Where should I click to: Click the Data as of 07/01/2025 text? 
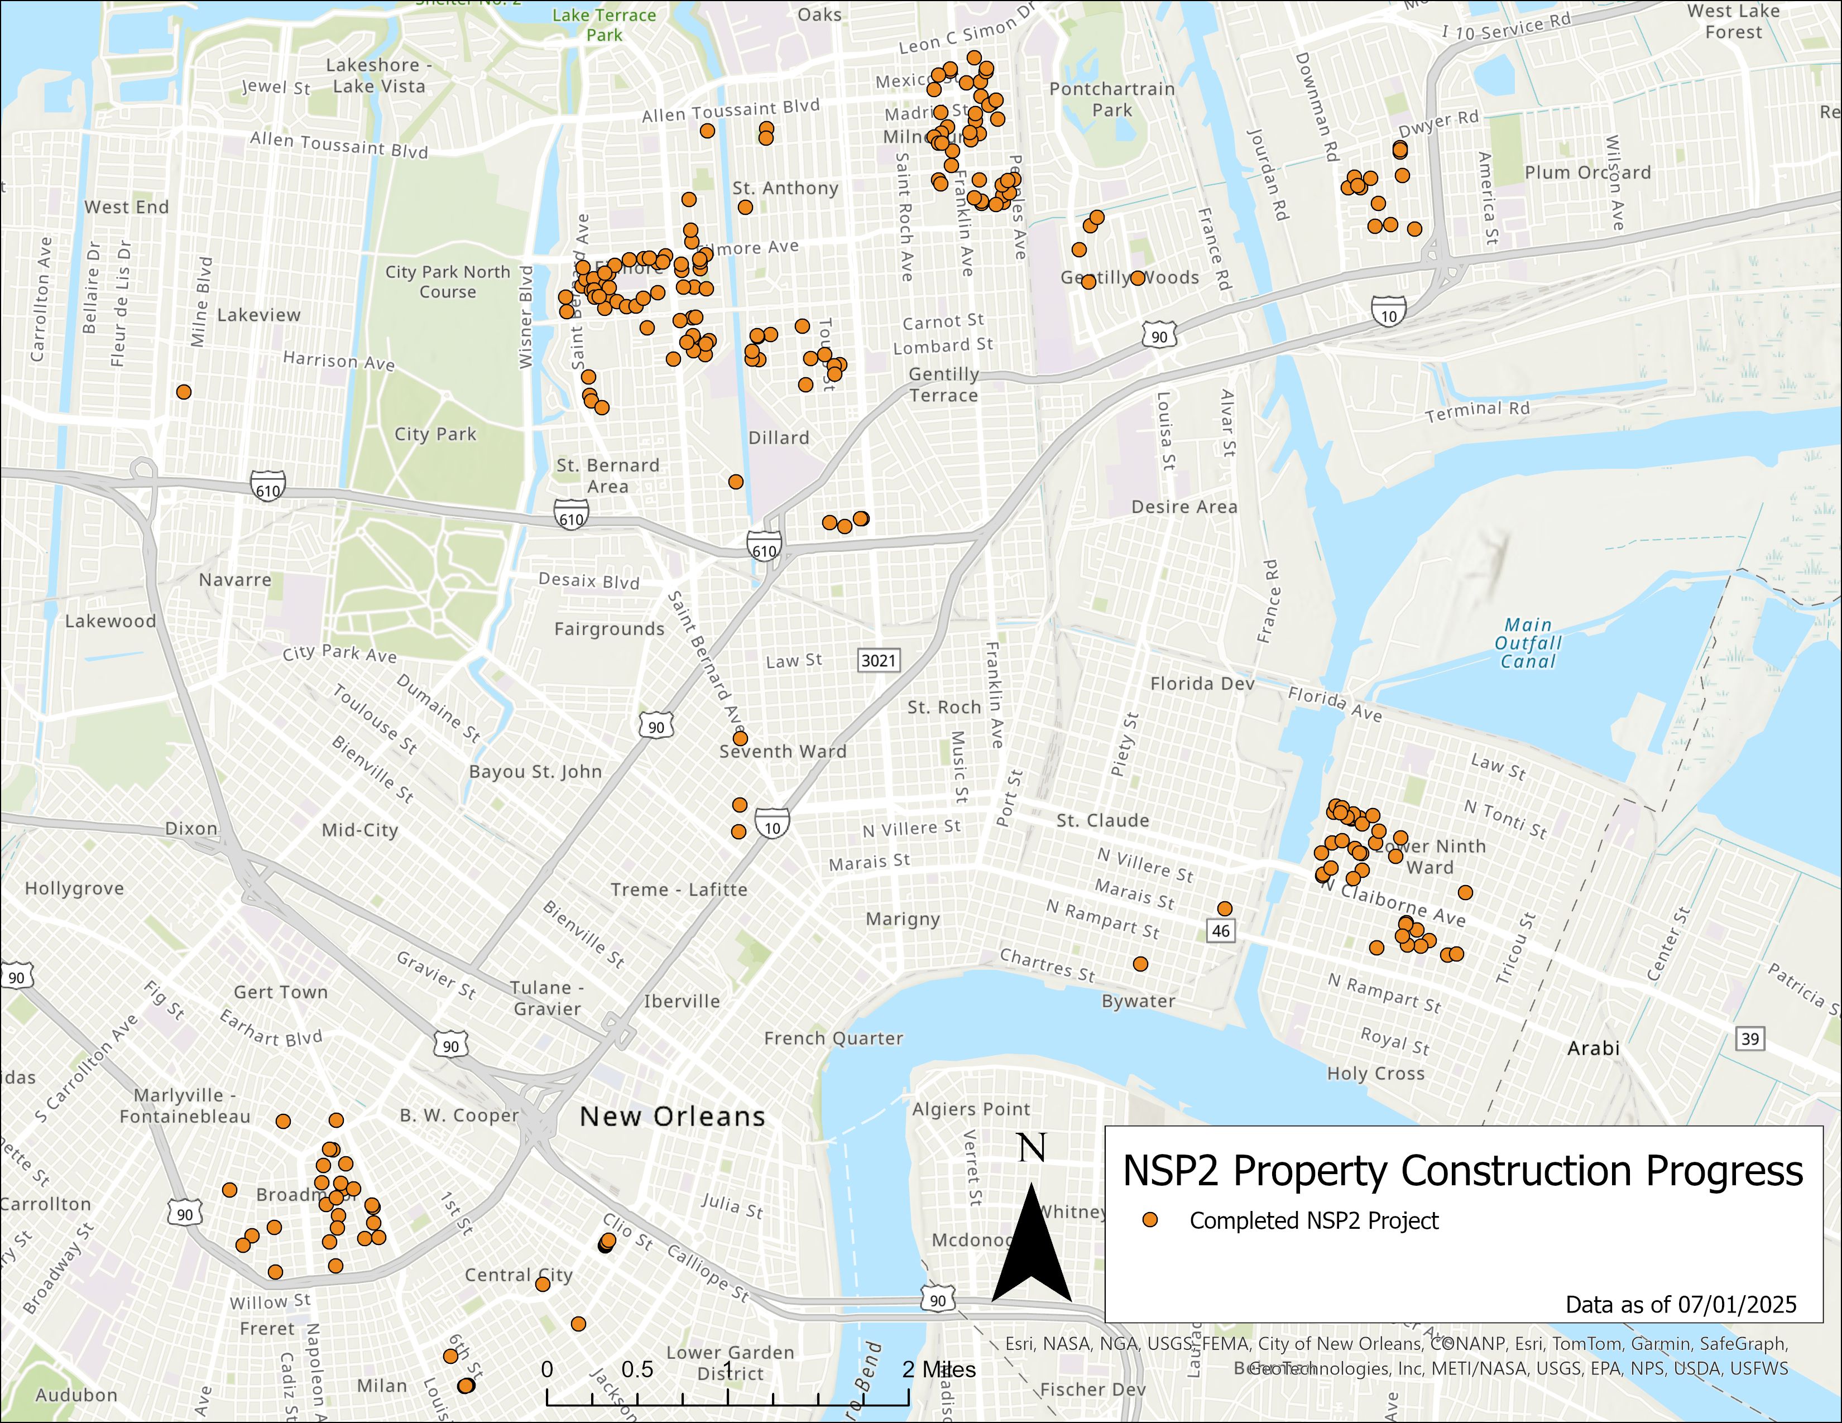[1681, 1305]
